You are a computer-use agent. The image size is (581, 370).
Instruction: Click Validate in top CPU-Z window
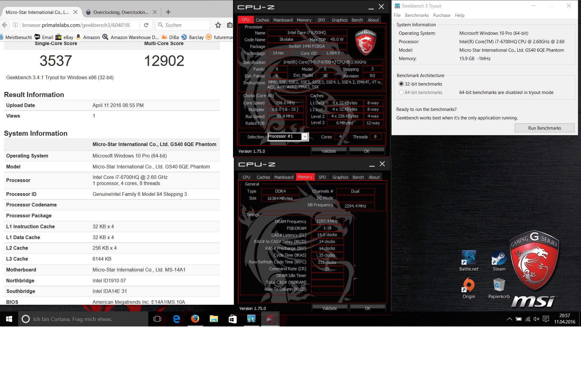pyautogui.click(x=329, y=151)
